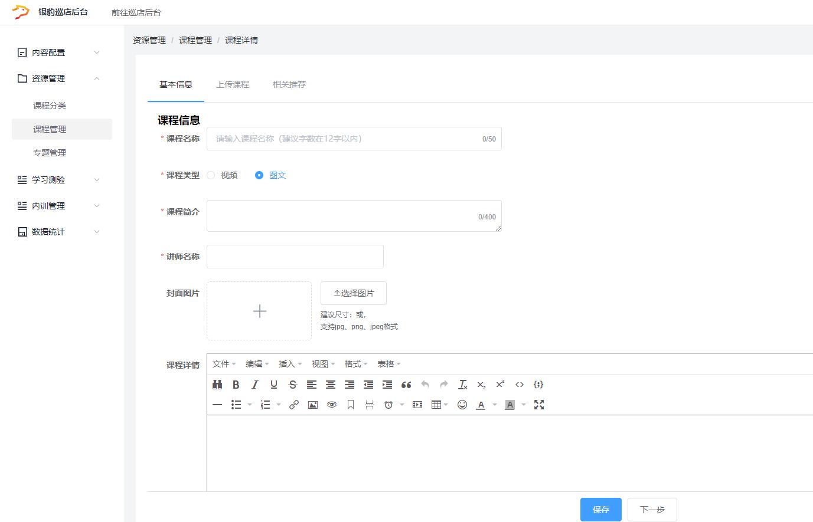The width and height of the screenshot is (813, 522).
Task: Switch the editor to fullscreen mode
Action: click(x=538, y=405)
